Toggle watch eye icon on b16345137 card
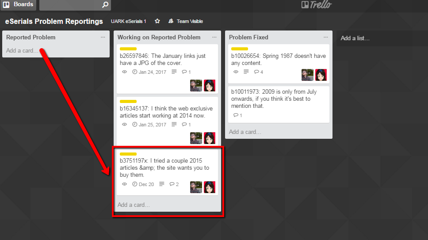The height and width of the screenshot is (240, 428). [x=125, y=124]
